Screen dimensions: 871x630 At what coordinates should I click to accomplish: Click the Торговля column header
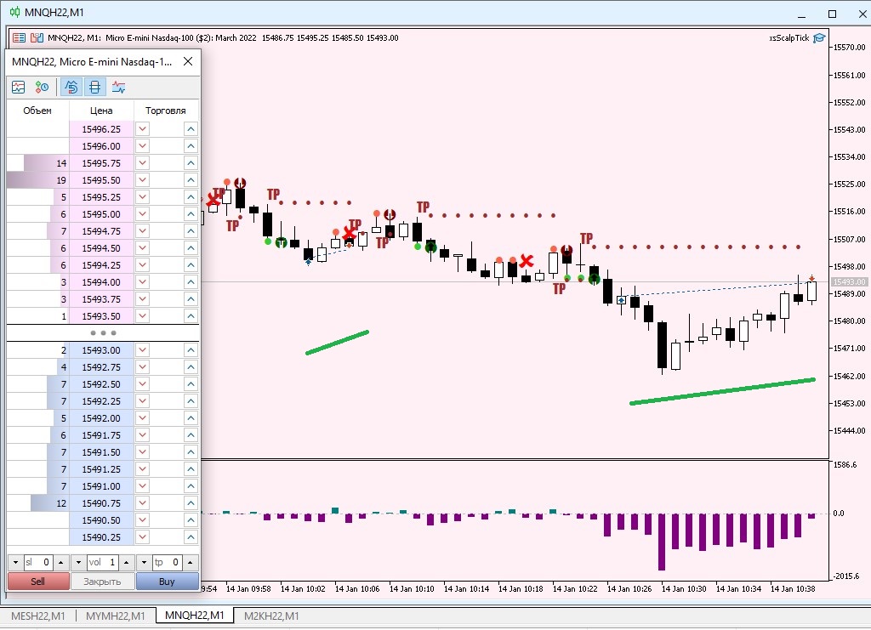pos(166,111)
